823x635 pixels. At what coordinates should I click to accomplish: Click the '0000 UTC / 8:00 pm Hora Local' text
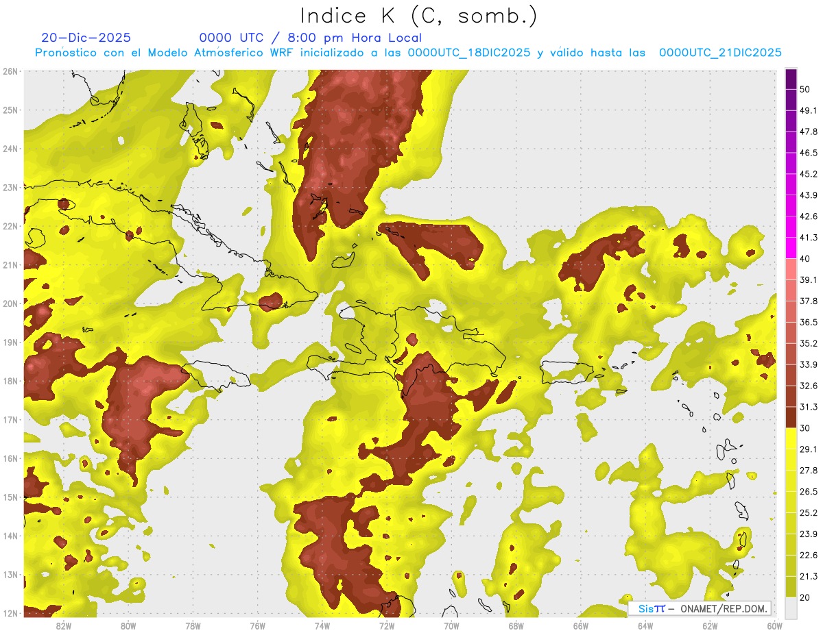(310, 38)
